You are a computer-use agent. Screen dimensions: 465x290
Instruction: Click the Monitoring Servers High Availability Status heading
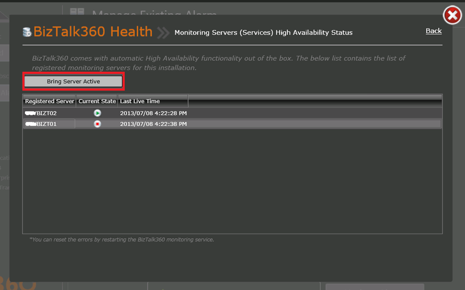[263, 33]
